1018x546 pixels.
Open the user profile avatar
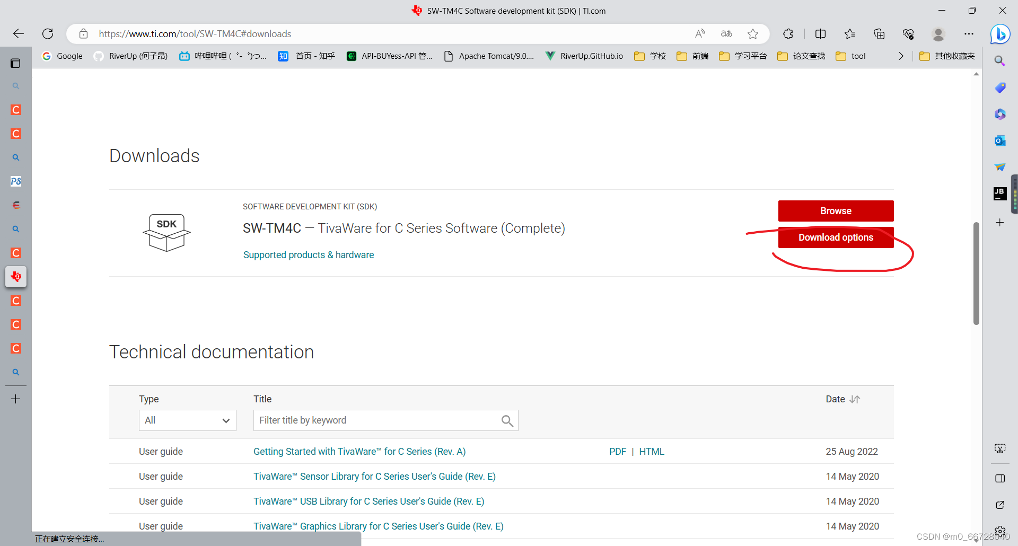coord(938,34)
